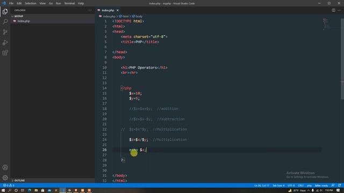This screenshot has height=193, width=344.
Task: Open the Run menu
Action: tap(59, 3)
